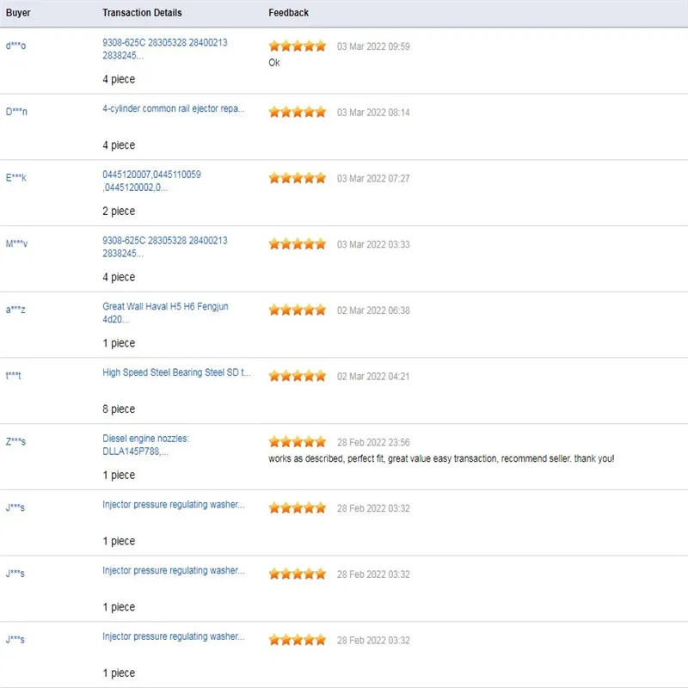688x688 pixels.
Task: Click the star rating dated 03 Mar 2022 08:14
Action: [297, 113]
